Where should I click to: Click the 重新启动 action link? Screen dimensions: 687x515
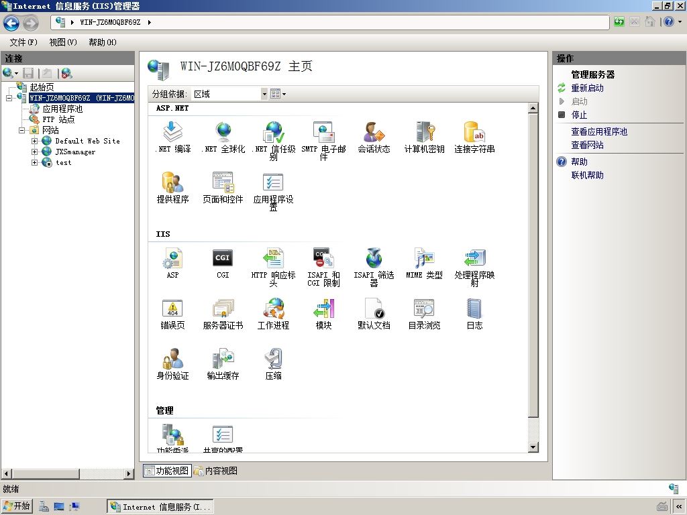click(587, 88)
